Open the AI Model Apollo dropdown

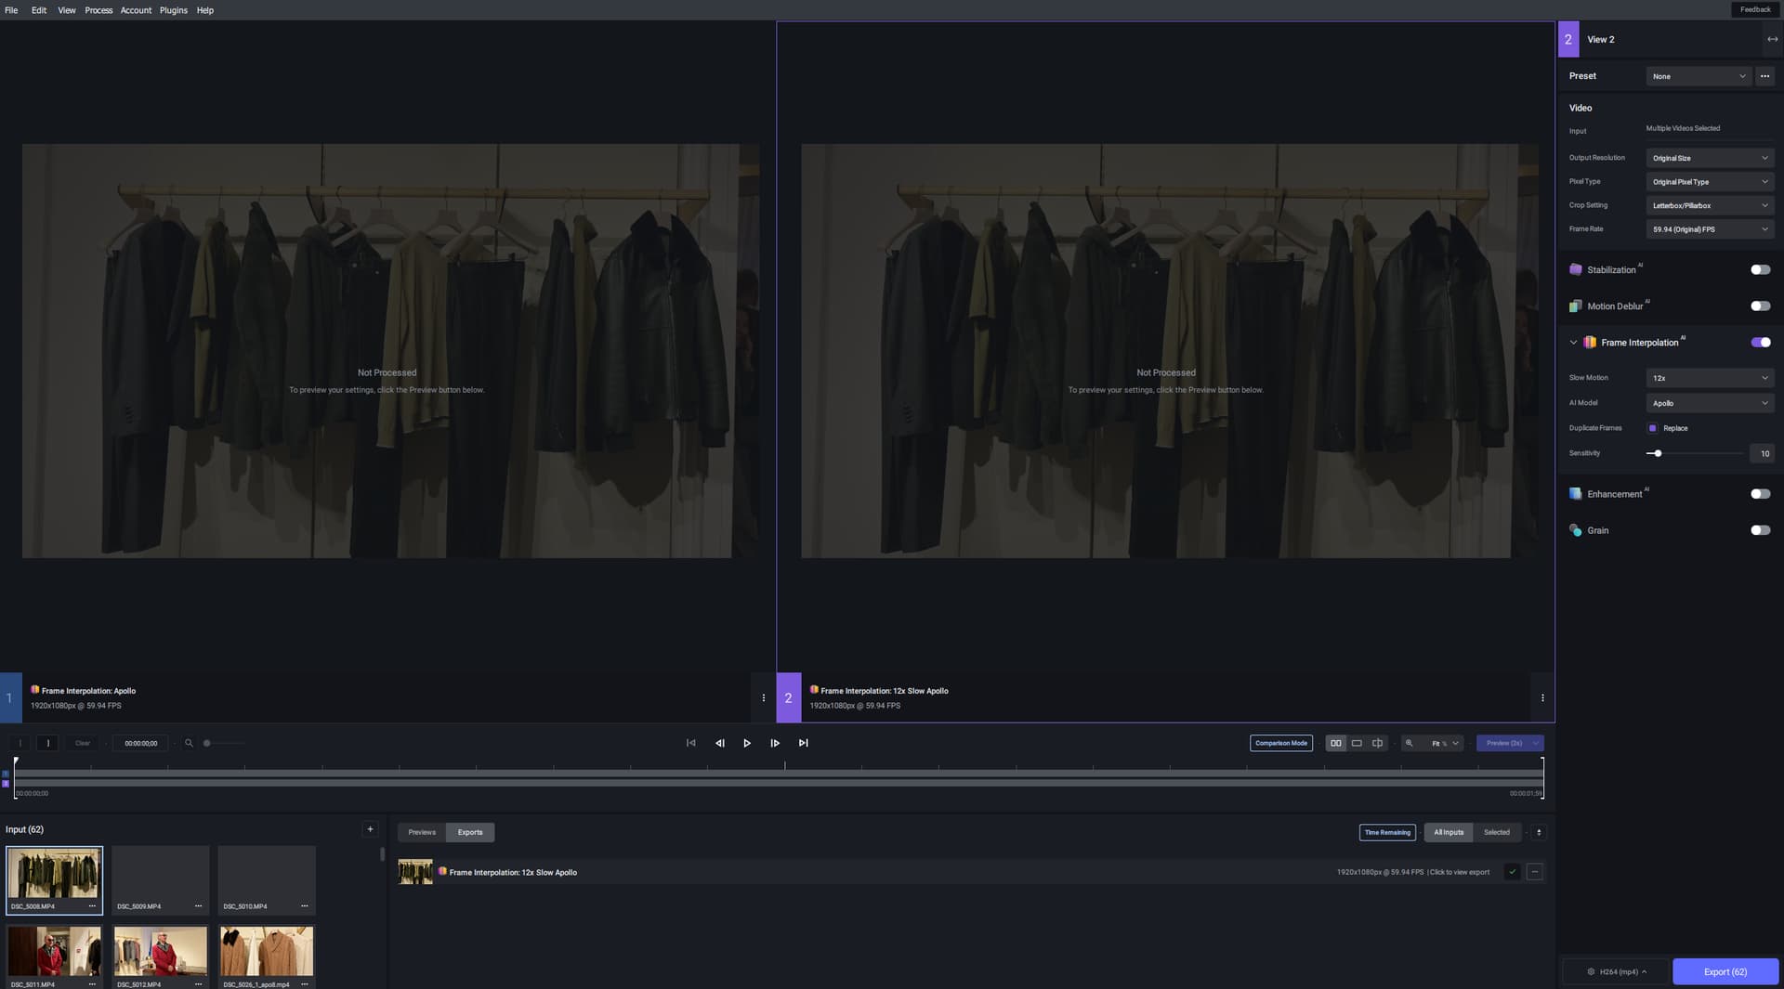click(1709, 403)
